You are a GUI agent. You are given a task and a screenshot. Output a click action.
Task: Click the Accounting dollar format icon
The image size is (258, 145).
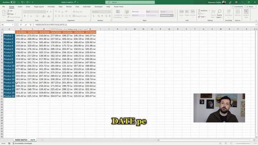coord(94,16)
